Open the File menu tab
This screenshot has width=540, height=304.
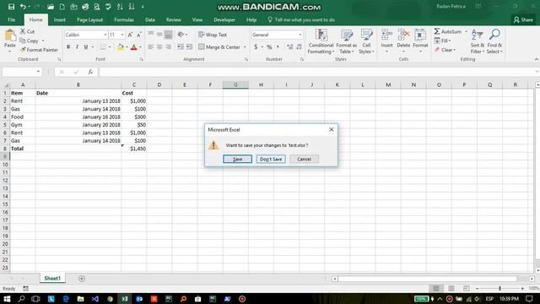coord(11,19)
